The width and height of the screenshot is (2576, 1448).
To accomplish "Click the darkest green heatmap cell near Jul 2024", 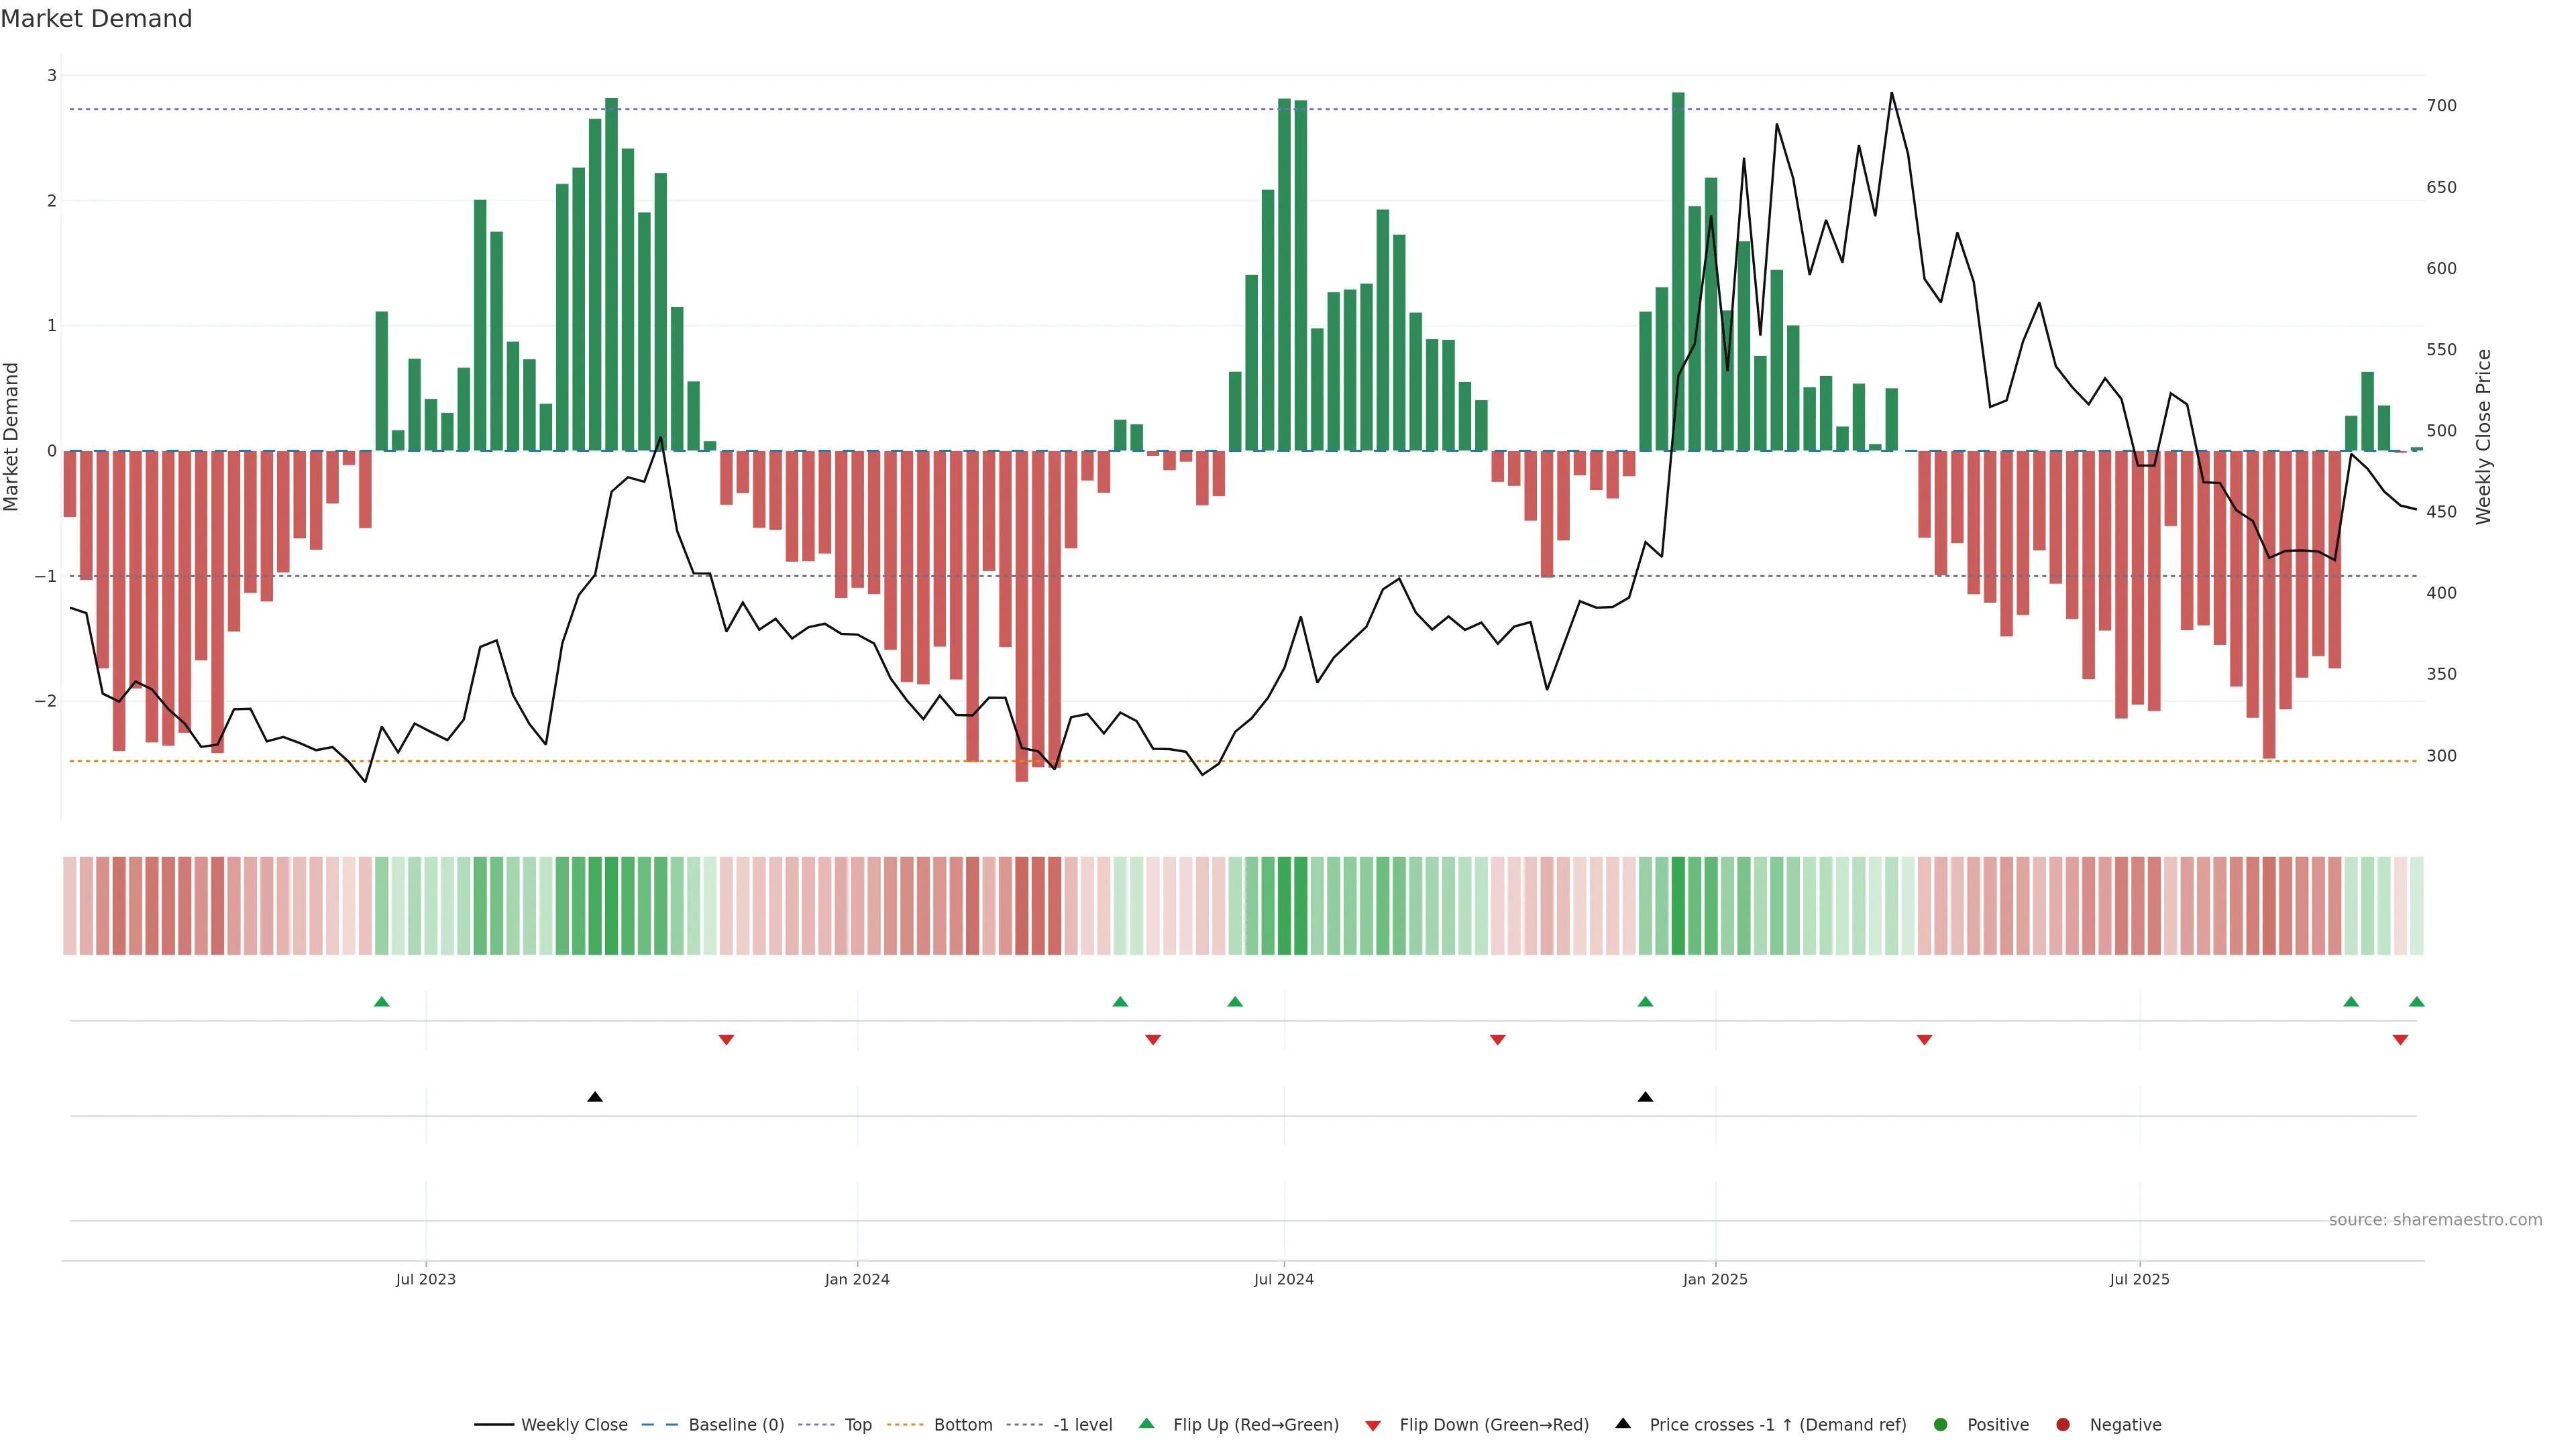I will tap(1285, 906).
